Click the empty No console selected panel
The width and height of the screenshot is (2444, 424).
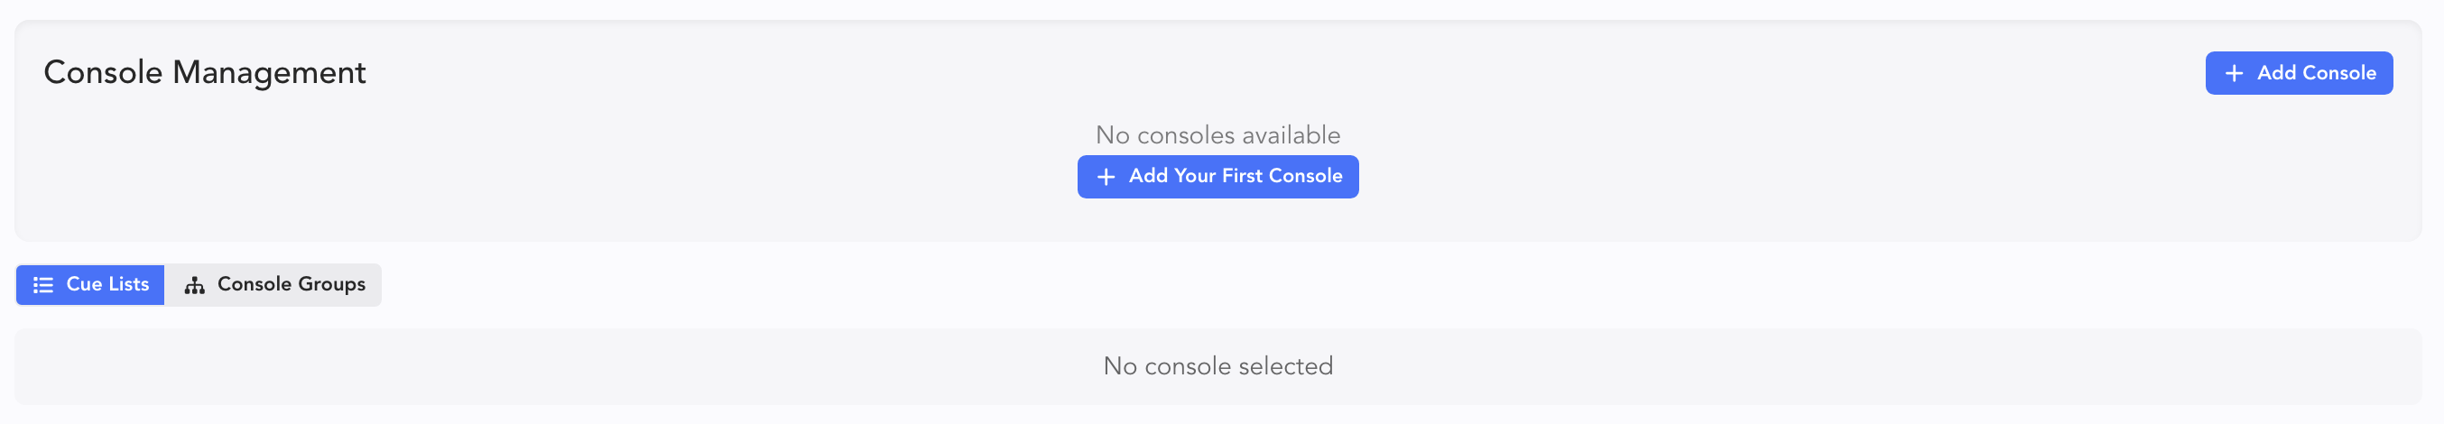point(664,368)
